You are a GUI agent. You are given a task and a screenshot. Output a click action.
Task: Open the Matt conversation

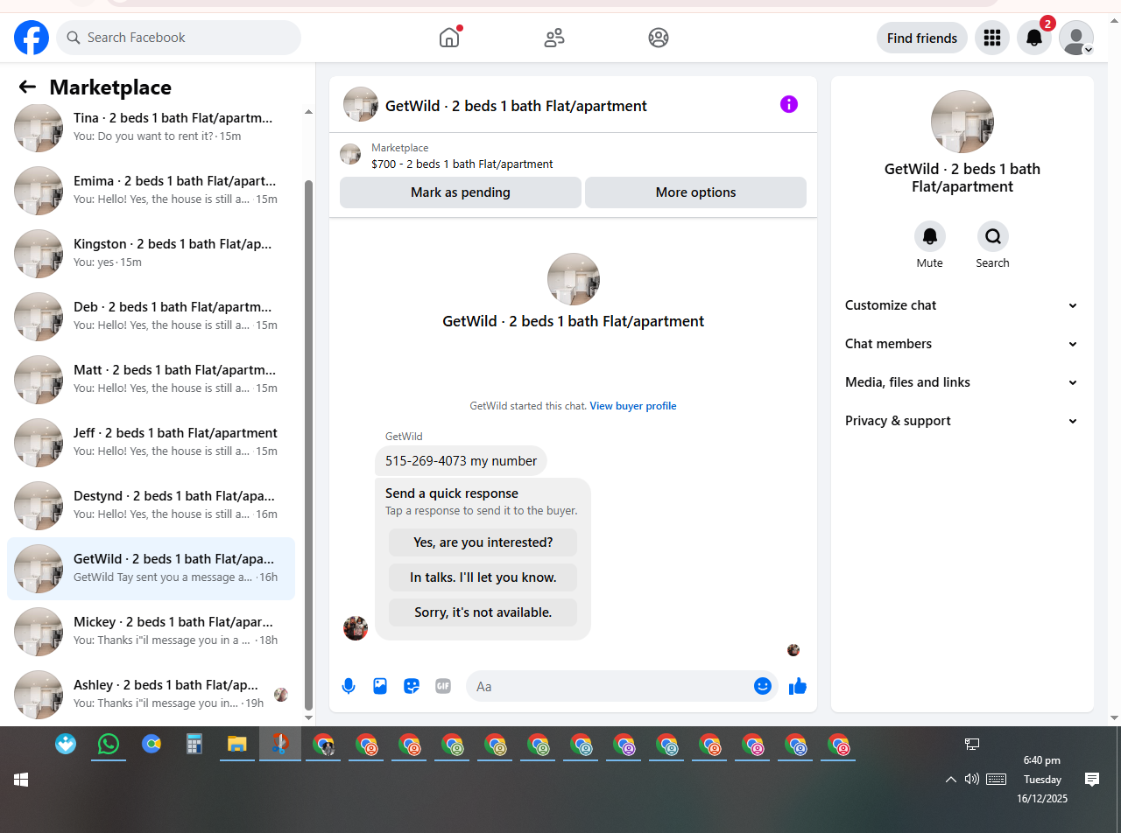[x=151, y=379]
